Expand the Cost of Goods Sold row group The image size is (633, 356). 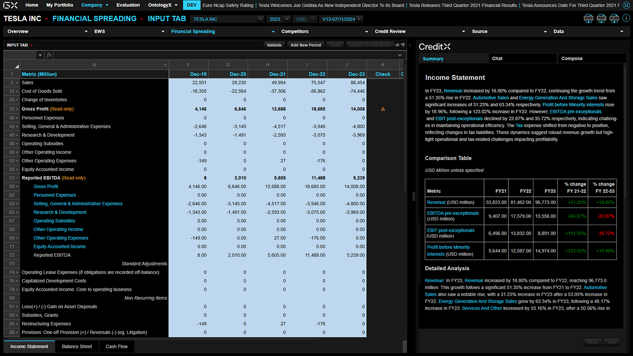click(x=17, y=91)
